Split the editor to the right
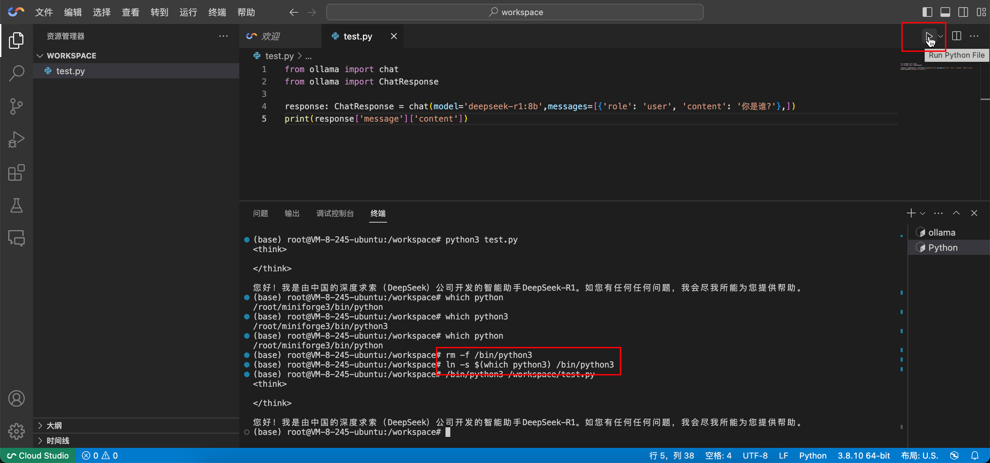The height and width of the screenshot is (463, 990). pyautogui.click(x=956, y=36)
